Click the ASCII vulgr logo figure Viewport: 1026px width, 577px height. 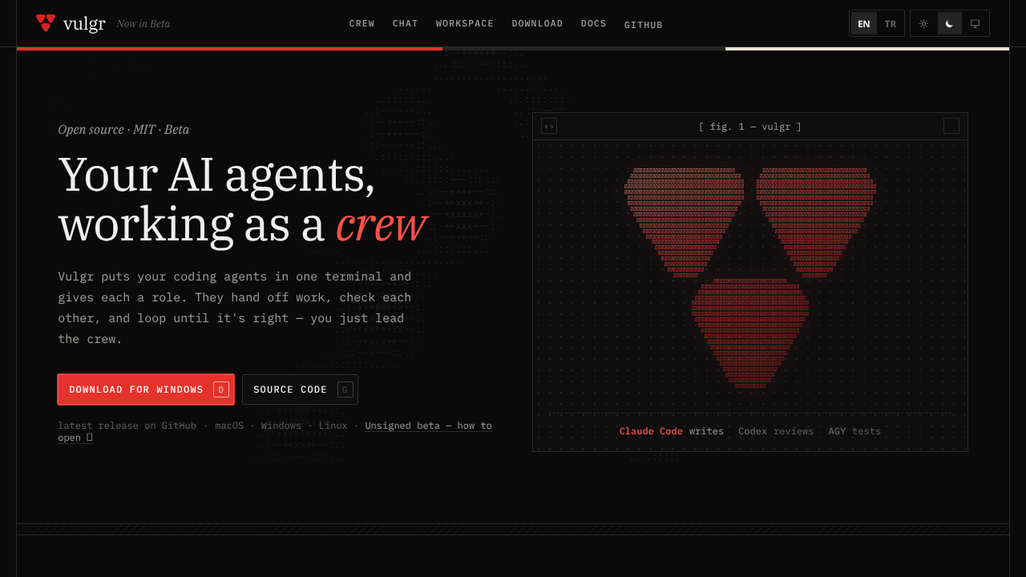[750, 279]
